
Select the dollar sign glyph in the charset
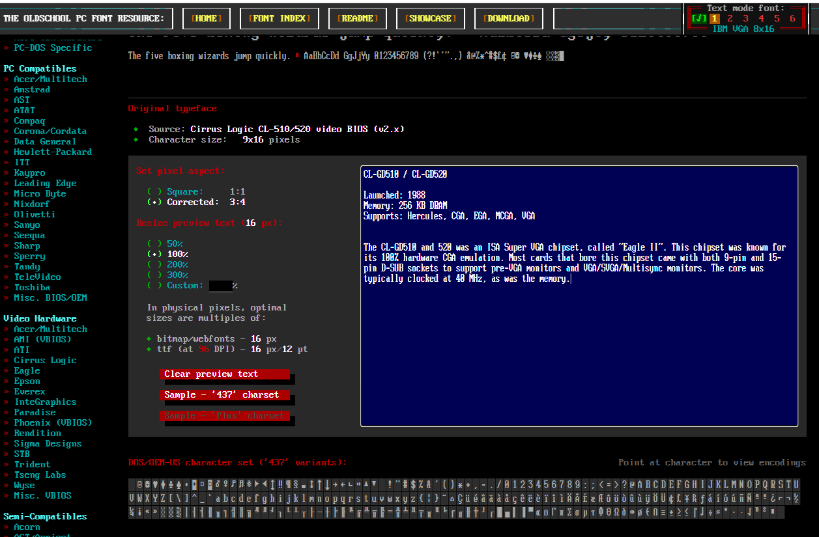(412, 485)
